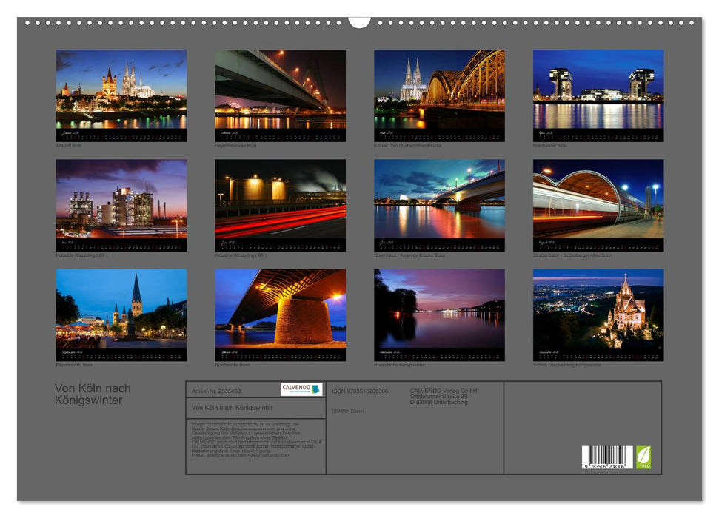719x518 pixels.
Task: Click the green eco leaf icon
Action: 643,457
